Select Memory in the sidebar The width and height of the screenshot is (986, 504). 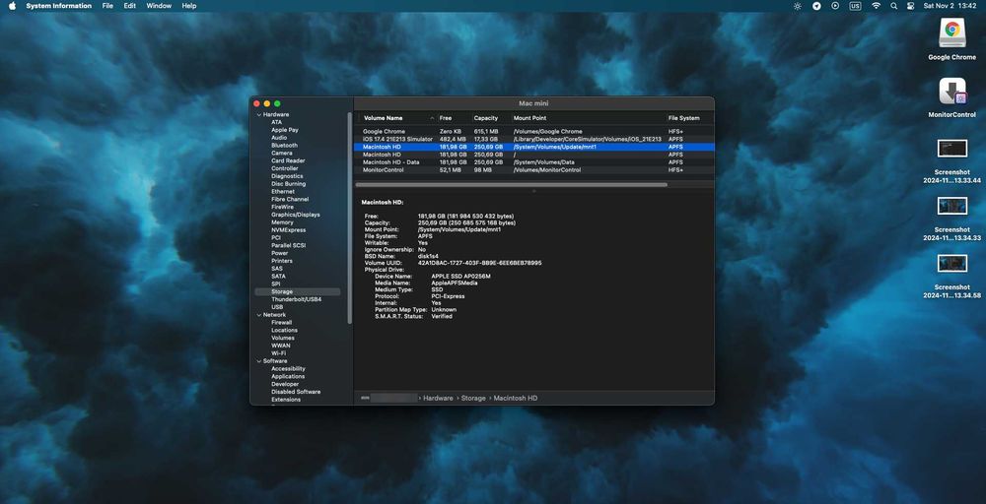[x=282, y=222]
